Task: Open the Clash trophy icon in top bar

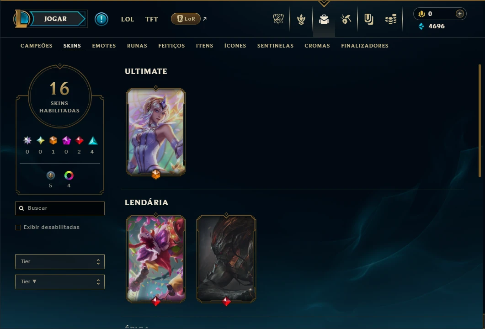Action: [278, 19]
